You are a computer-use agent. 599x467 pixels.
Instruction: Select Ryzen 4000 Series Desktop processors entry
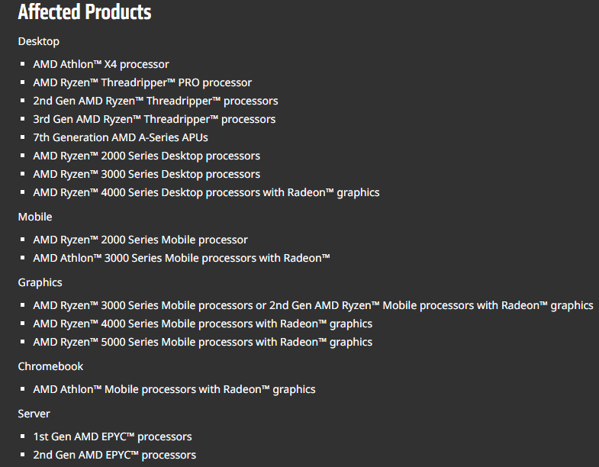(206, 192)
